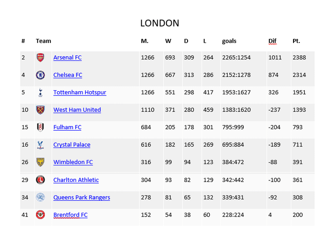Select Arsenal's points cell 2388
The height and width of the screenshot is (228, 329).
[x=299, y=57]
